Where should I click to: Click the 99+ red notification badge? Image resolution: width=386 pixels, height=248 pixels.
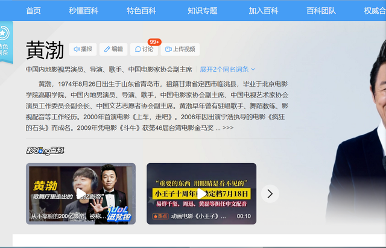point(154,42)
